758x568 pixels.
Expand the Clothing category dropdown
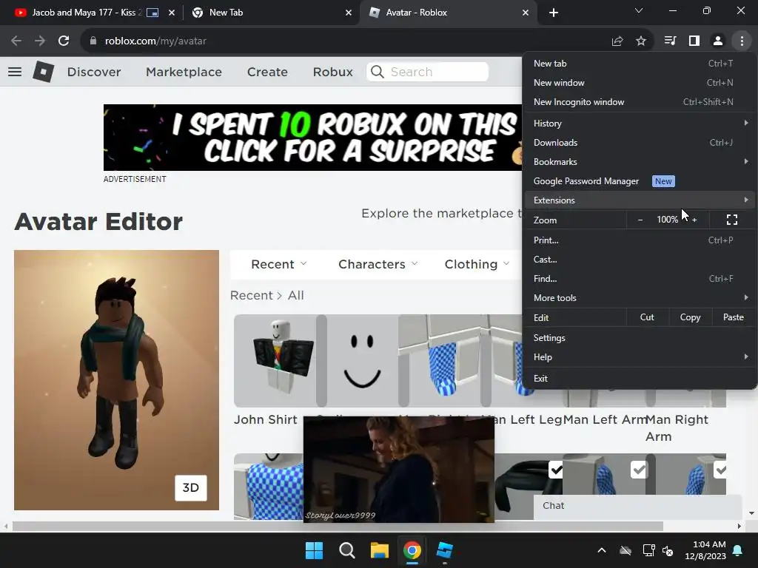click(x=477, y=264)
